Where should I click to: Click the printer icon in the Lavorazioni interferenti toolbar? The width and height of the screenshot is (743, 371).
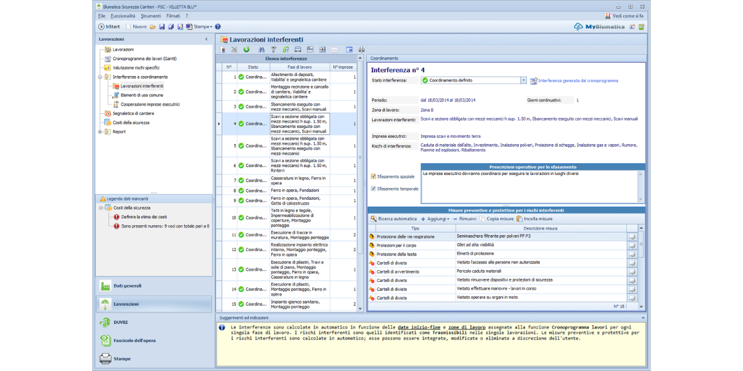pos(362,49)
